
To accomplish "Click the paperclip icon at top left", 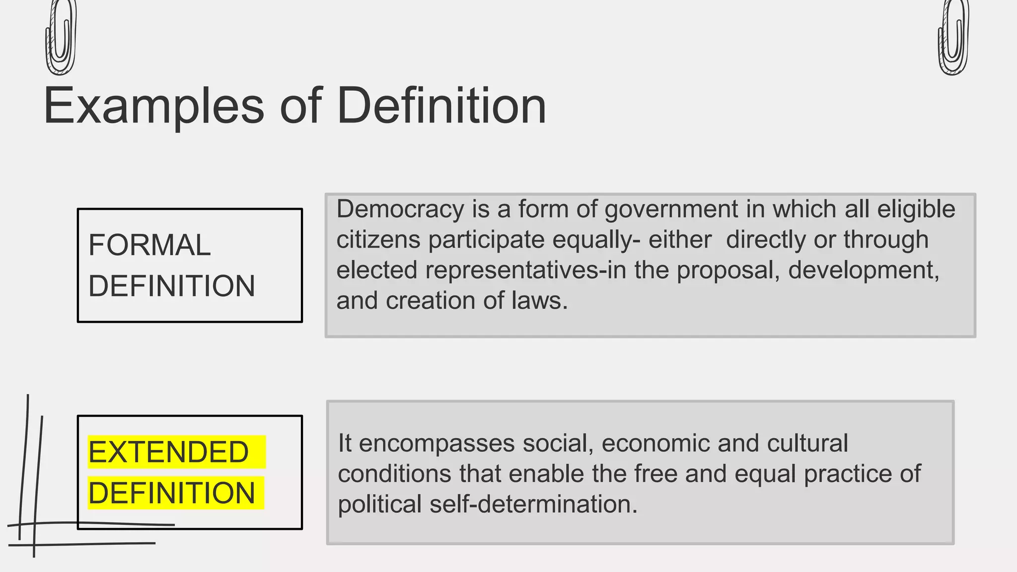I will [x=61, y=37].
